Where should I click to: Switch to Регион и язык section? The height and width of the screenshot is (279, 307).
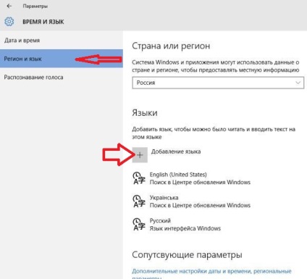coord(62,59)
